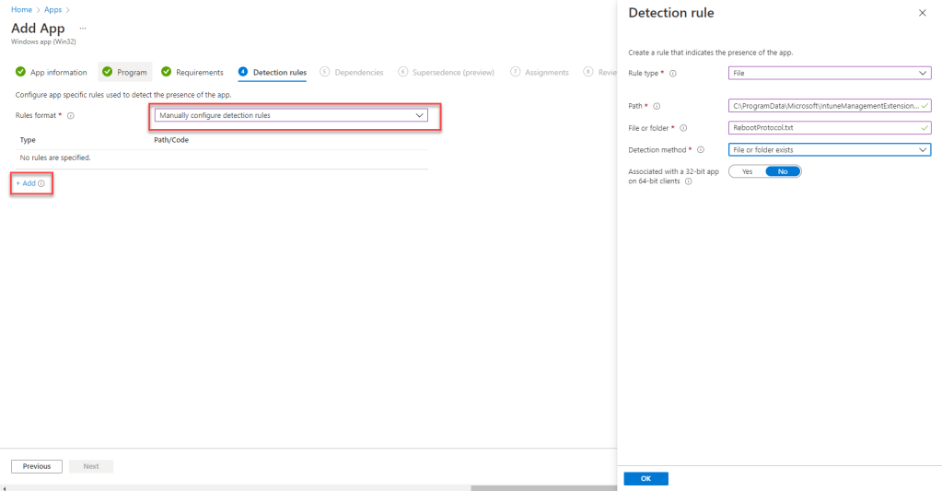
Task: Click the info icon next to Detection method
Action: (x=702, y=149)
